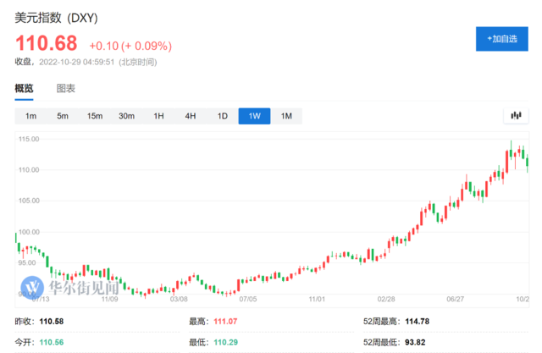Select the 1m timeframe
This screenshot has width=542, height=353.
pyautogui.click(x=30, y=116)
